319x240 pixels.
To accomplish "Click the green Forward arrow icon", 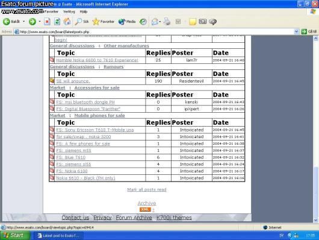I will point(32,22).
